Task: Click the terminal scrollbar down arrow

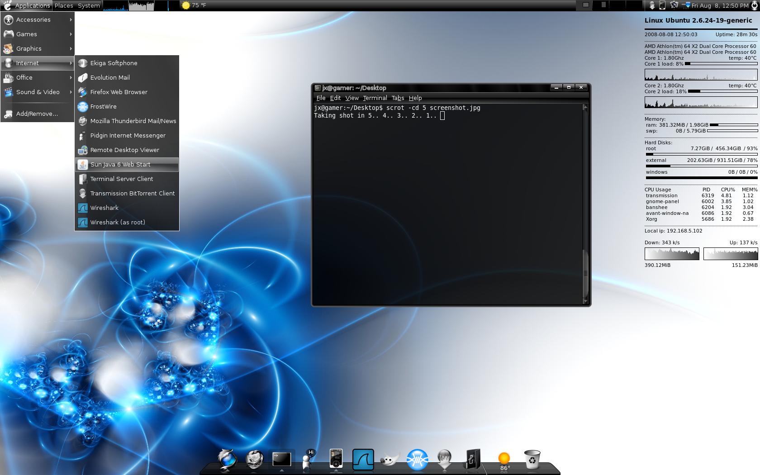Action: [585, 301]
